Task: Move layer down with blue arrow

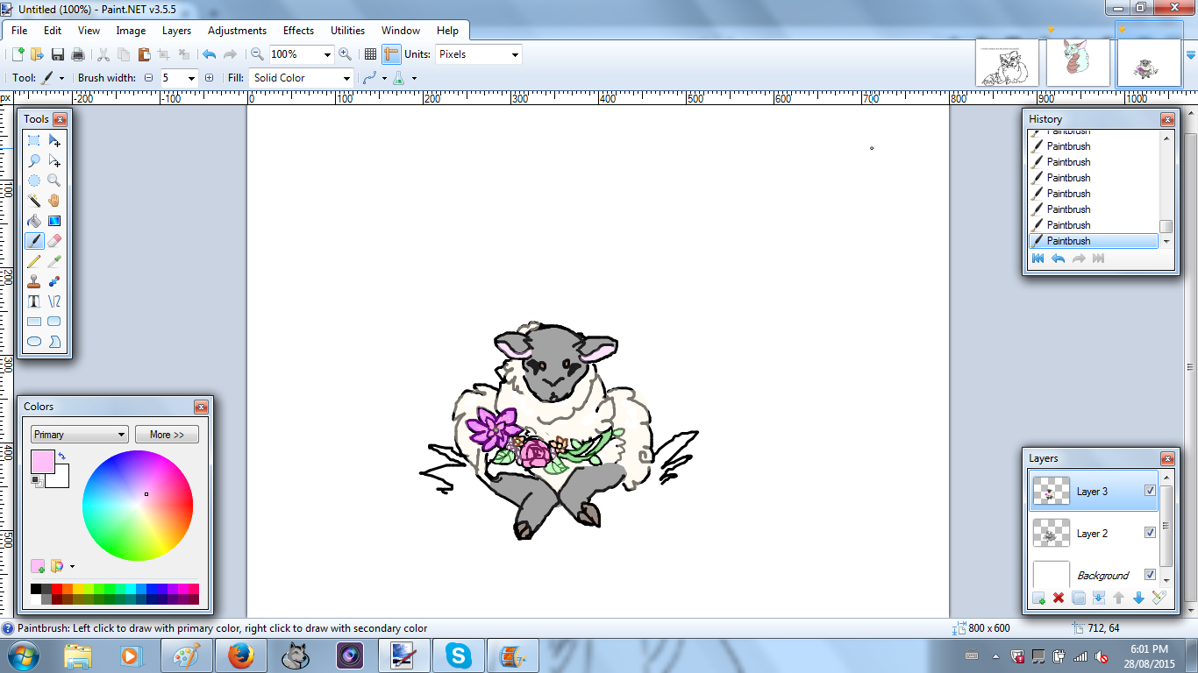Action: click(1139, 598)
